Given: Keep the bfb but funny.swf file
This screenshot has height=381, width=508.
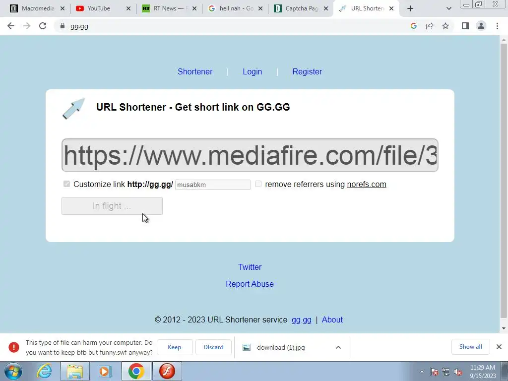Looking at the screenshot, I should point(175,347).
